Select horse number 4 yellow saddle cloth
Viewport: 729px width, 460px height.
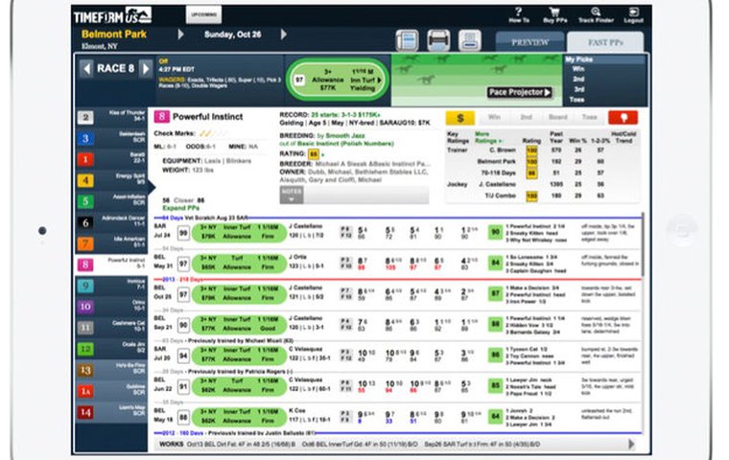coord(85,180)
